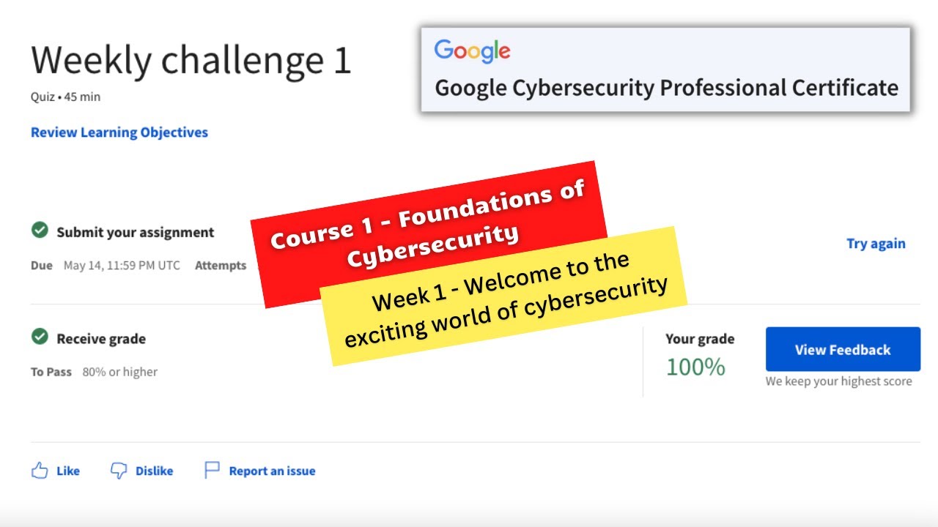Screen dimensions: 938x527
Task: Click the thumbs-up Like icon
Action: 40,471
